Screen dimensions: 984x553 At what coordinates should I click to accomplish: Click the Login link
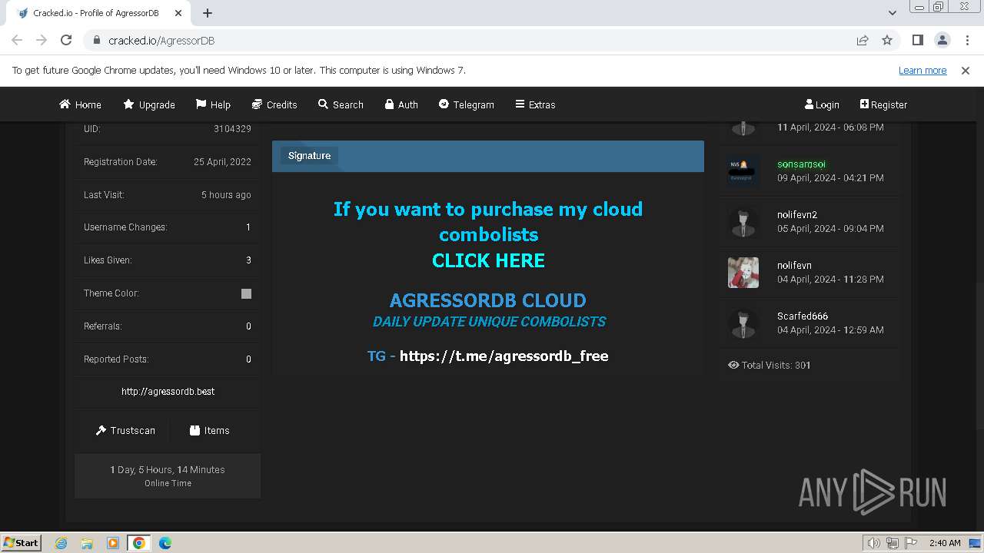coord(822,104)
